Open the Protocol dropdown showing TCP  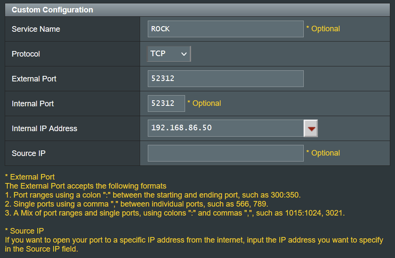pyautogui.click(x=168, y=54)
